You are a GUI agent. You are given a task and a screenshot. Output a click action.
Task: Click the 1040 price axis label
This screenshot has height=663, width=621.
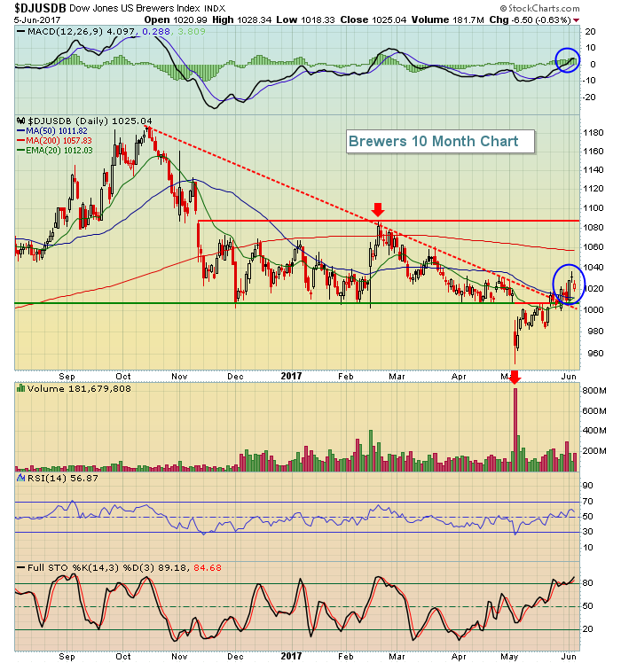pyautogui.click(x=593, y=267)
